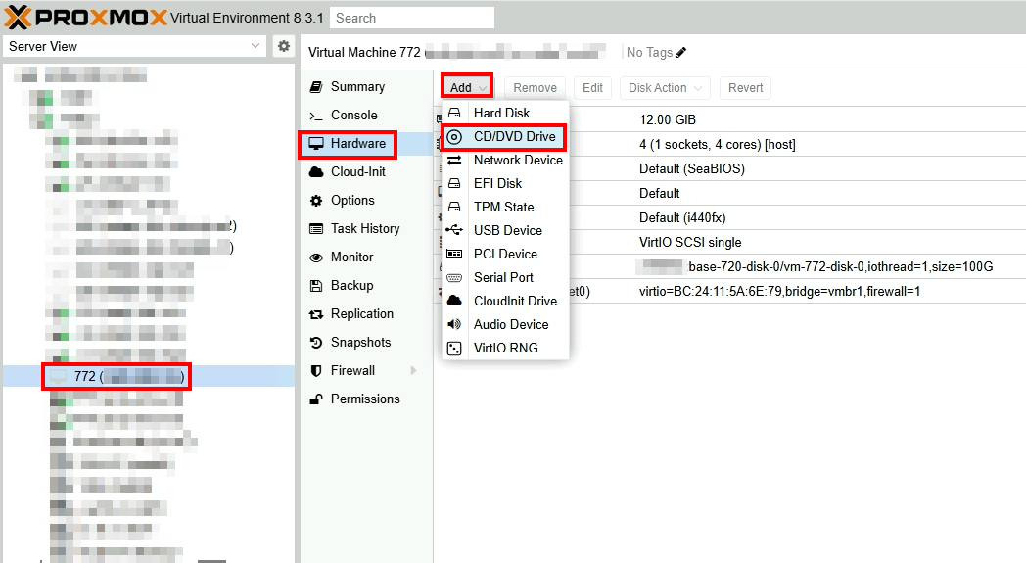Expand the Firewall submenu arrow
Screen dimensions: 1026x563
tap(413, 370)
